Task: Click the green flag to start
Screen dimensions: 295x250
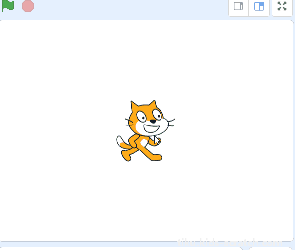Action: pos(8,5)
